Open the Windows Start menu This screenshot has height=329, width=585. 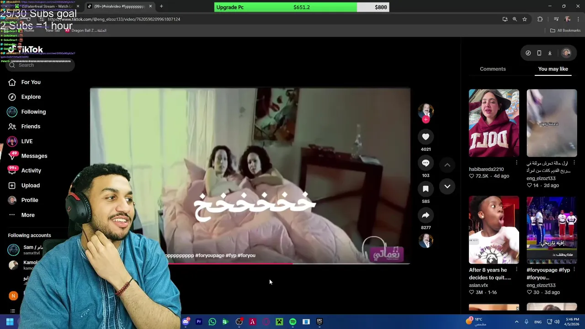point(10,322)
